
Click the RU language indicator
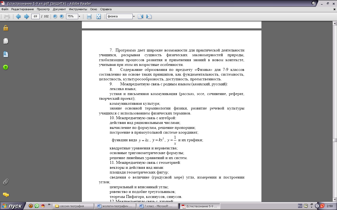(x=300, y=206)
